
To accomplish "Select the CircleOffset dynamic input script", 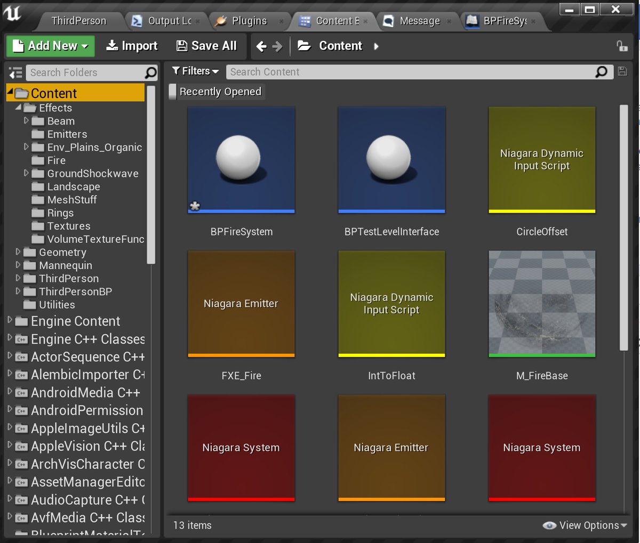I will pyautogui.click(x=542, y=160).
